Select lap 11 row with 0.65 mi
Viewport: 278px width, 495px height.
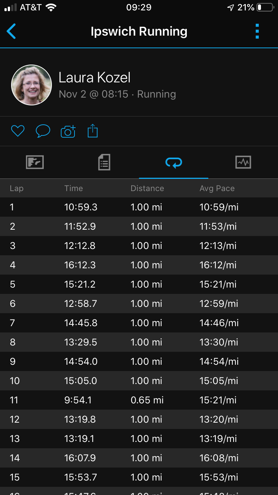(x=139, y=400)
